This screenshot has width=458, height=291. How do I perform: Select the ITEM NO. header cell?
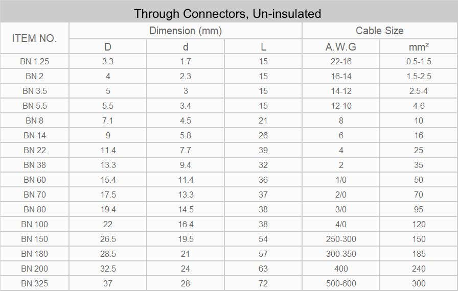click(34, 38)
